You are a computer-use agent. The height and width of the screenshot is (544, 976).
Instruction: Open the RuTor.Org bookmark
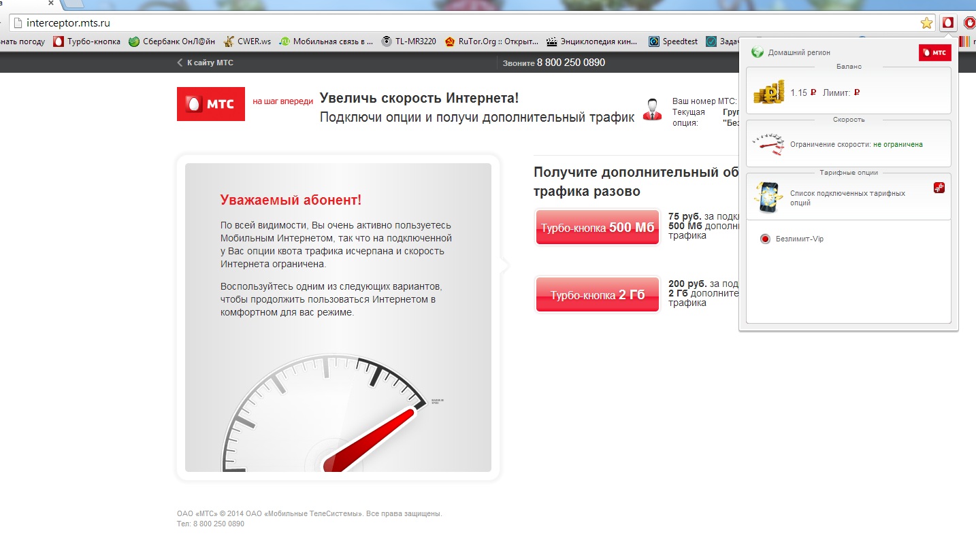491,41
